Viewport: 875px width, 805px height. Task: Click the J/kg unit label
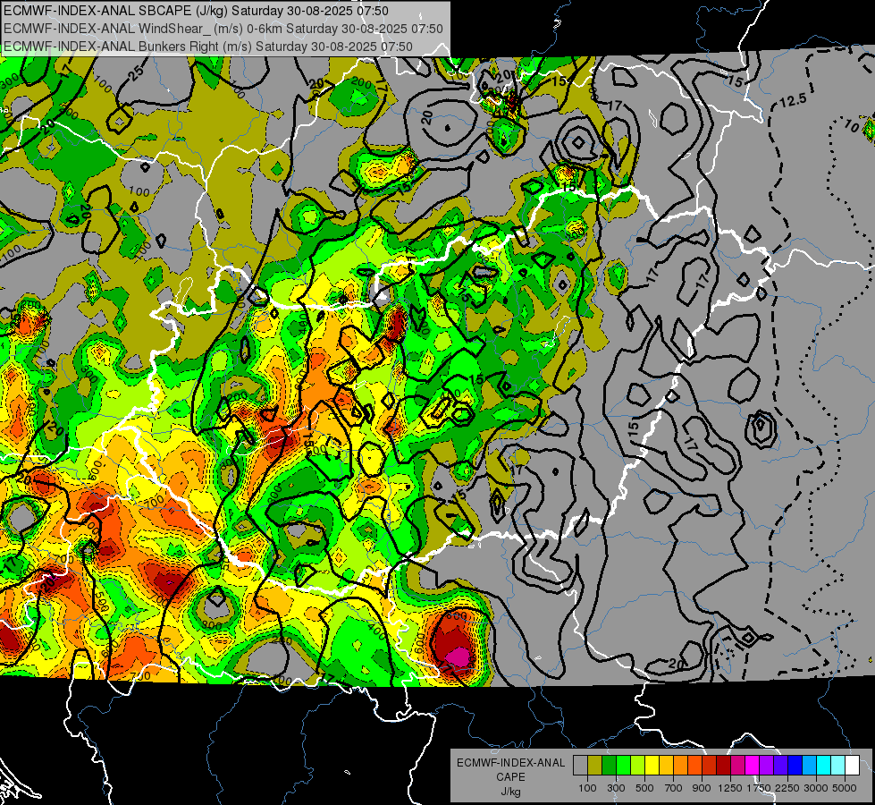[x=510, y=792]
